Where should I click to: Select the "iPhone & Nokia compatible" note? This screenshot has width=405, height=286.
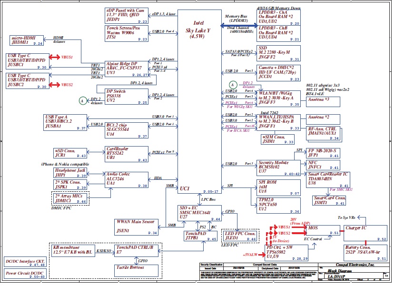click(65, 164)
